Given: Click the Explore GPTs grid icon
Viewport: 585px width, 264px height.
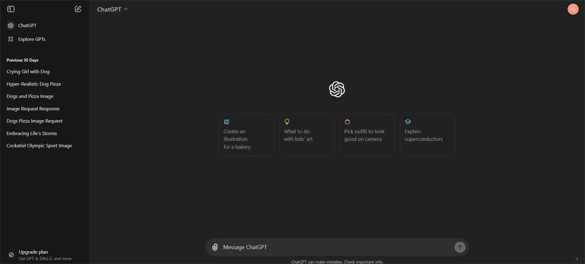Looking at the screenshot, I should click(x=11, y=39).
